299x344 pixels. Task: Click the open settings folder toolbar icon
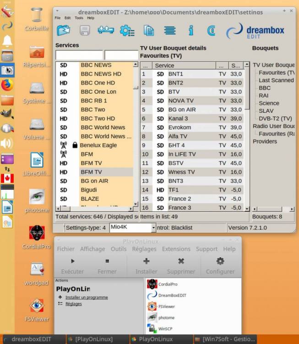pos(64,30)
